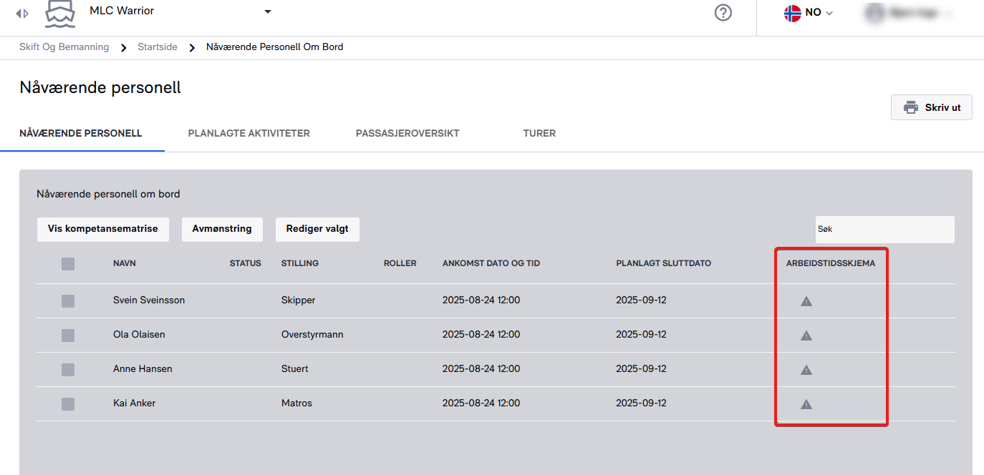
Task: Tick the checkbox next to Kai Anker
Action: (68, 404)
